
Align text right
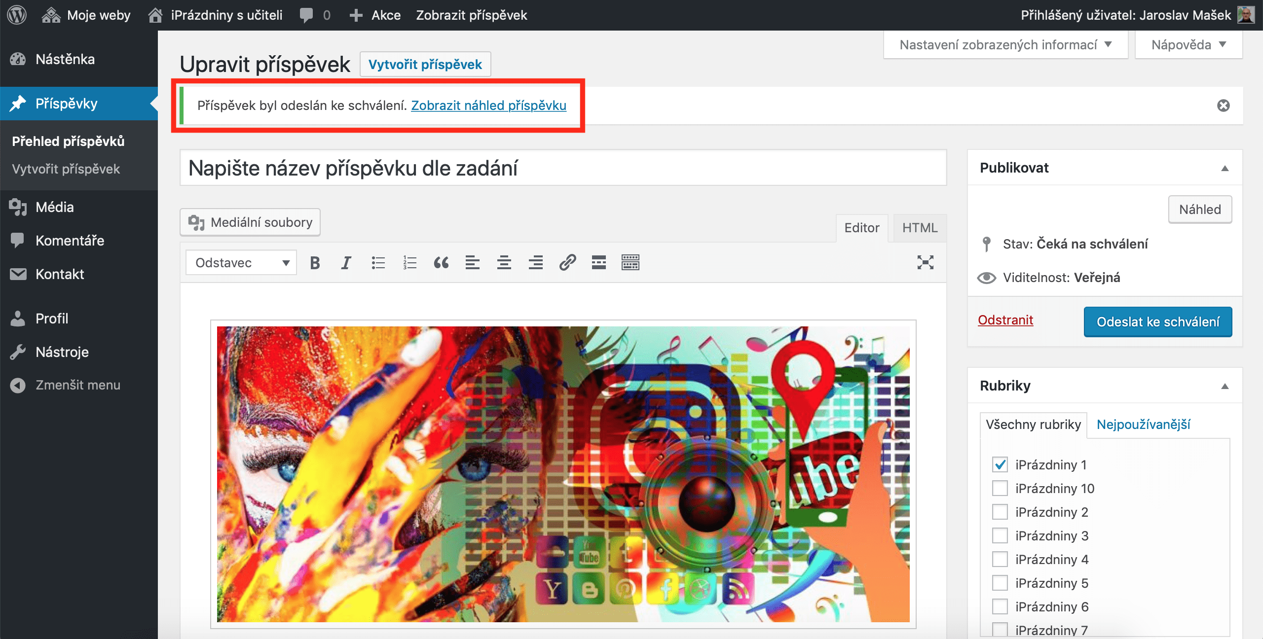click(536, 262)
